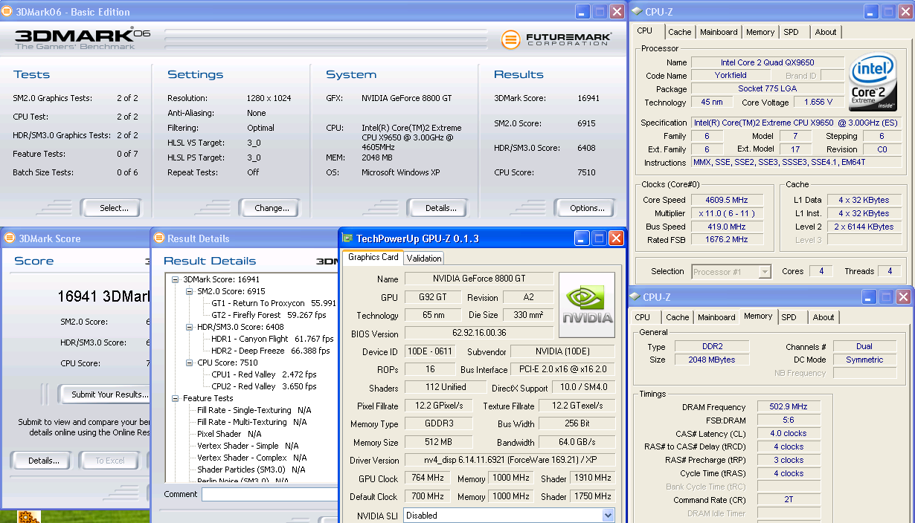
Task: Close the lower CPU-Z memory window
Action: click(x=904, y=297)
